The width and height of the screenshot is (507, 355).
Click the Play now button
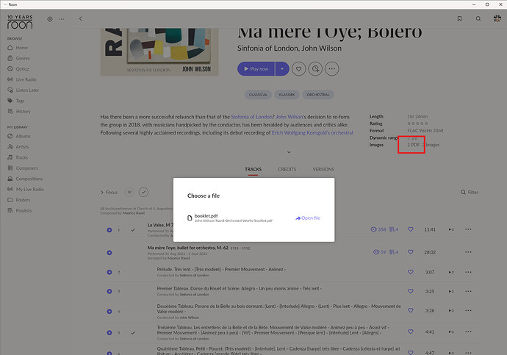[256, 69]
